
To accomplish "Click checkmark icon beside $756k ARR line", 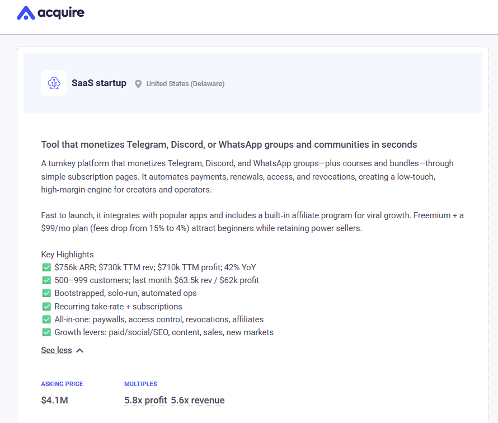I will [x=46, y=267].
